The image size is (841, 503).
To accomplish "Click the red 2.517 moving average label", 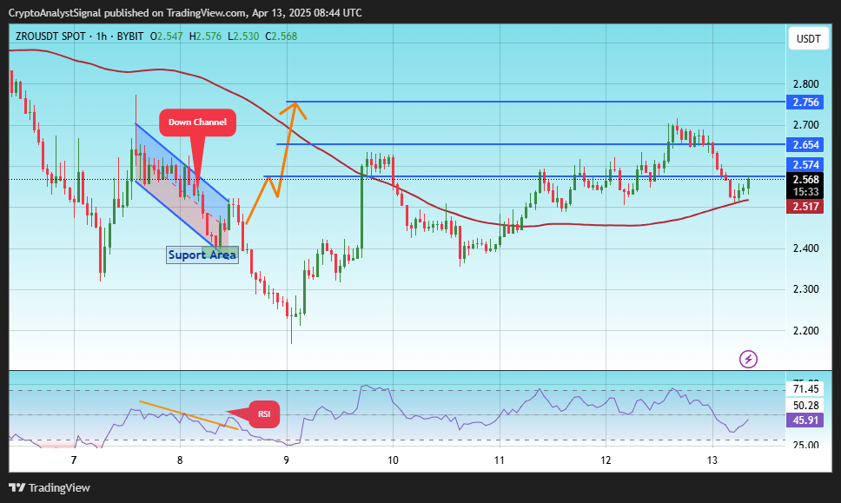I will [x=805, y=207].
